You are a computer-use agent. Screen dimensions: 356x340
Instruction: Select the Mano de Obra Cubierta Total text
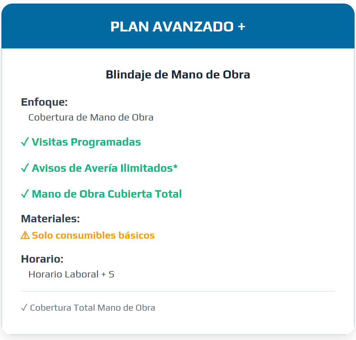point(107,194)
